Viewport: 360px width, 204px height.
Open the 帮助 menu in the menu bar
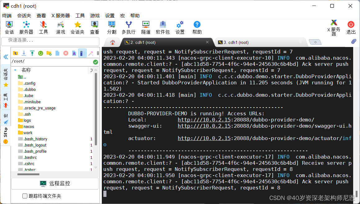point(135,15)
